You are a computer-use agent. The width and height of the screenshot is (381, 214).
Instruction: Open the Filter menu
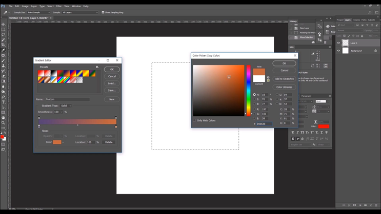[x=59, y=6]
